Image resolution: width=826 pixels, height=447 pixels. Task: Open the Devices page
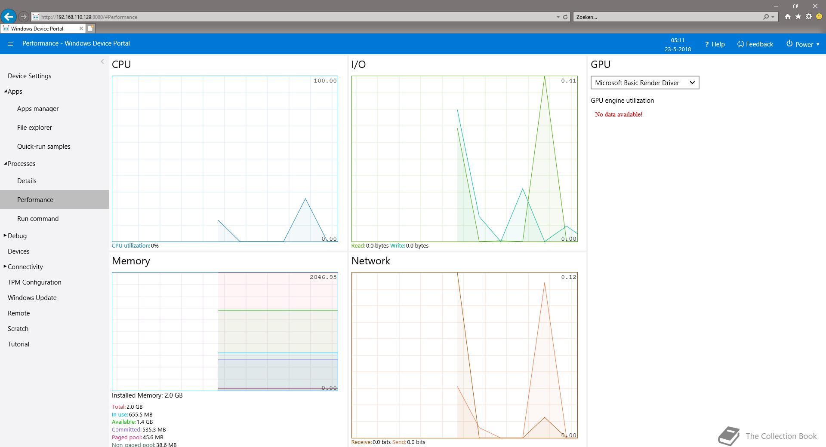[x=18, y=251]
